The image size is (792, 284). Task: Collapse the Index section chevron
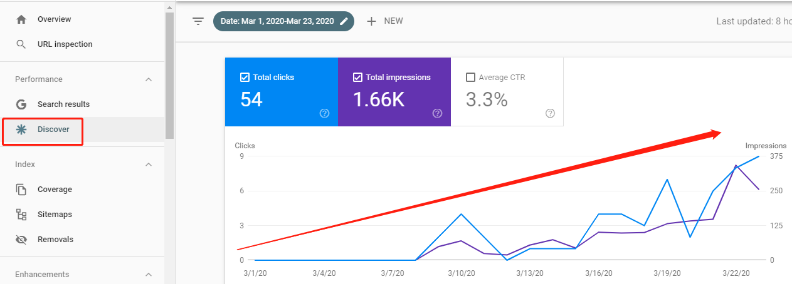(149, 165)
